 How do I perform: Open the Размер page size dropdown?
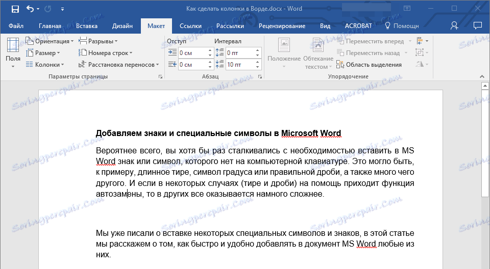43,53
